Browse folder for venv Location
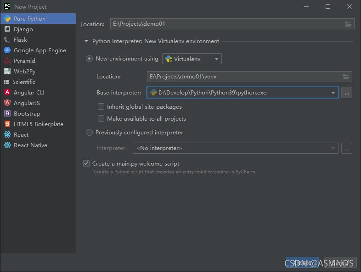Screen dimensions: 361x272 (x=346, y=77)
